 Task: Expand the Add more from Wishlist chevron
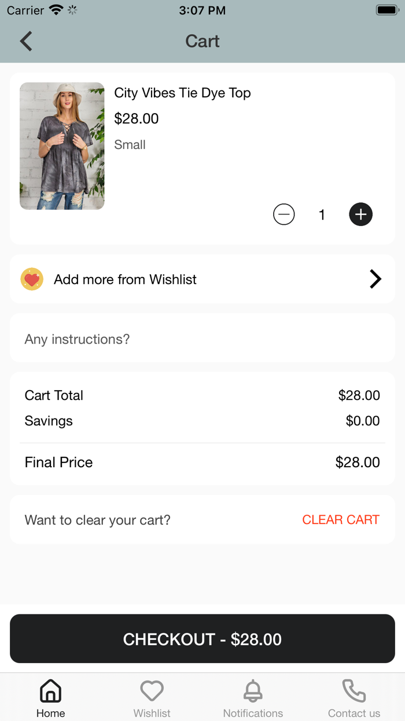click(375, 279)
